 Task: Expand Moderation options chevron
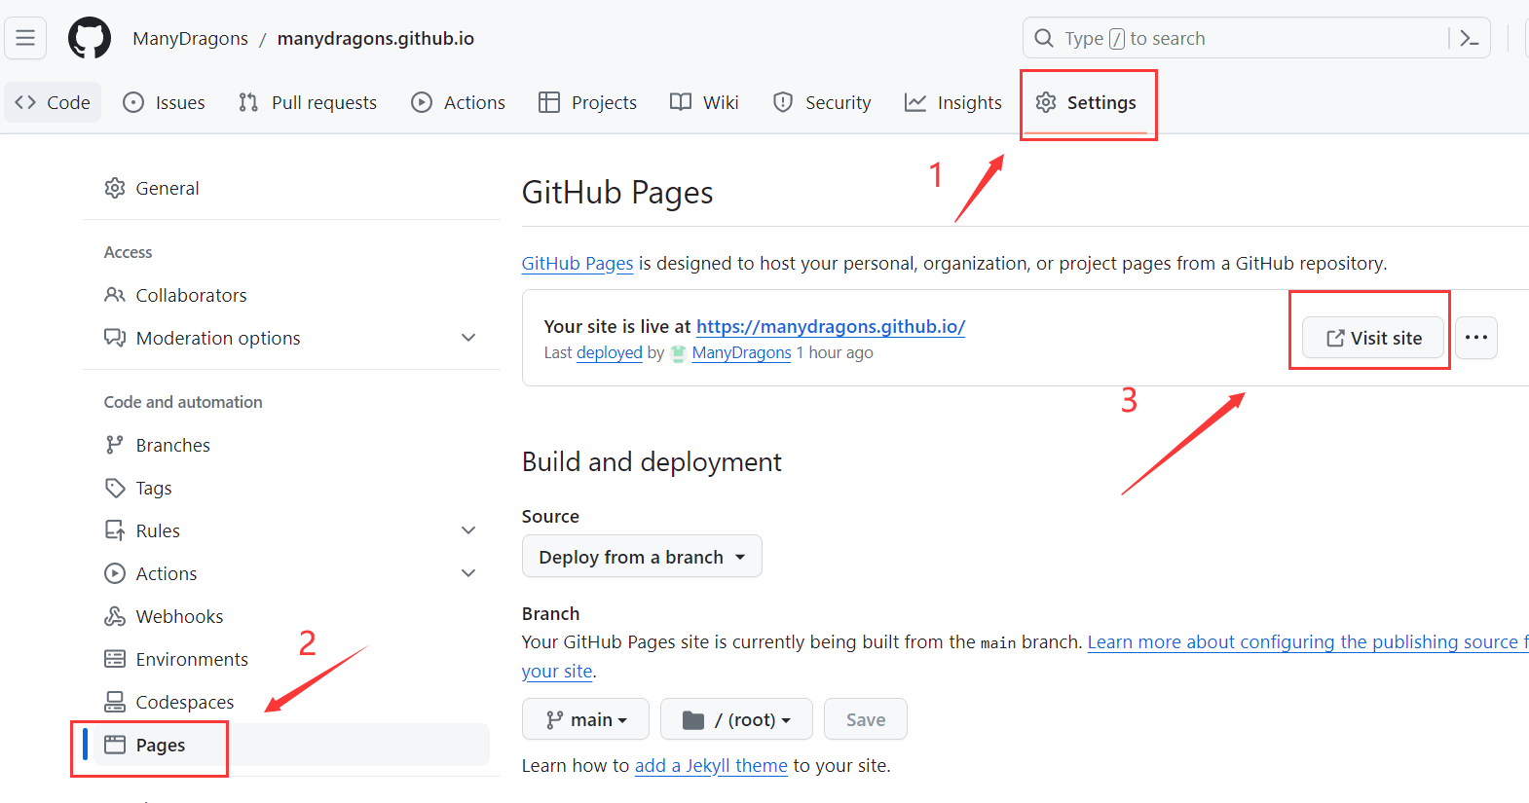coord(468,338)
